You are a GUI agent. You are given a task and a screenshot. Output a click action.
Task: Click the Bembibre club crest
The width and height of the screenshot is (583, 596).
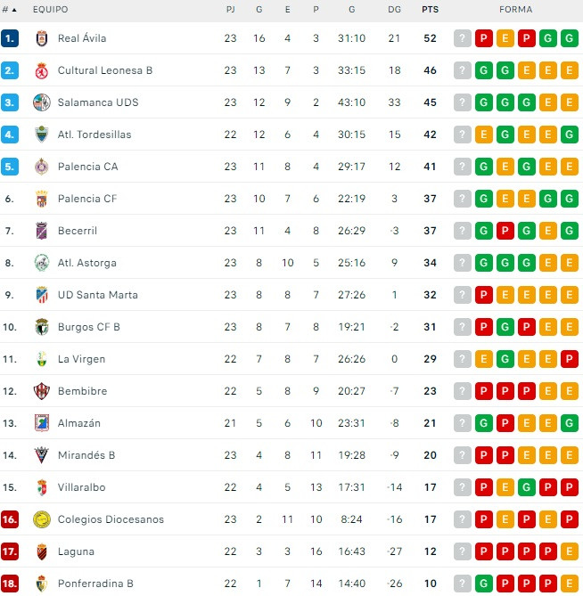tap(42, 391)
